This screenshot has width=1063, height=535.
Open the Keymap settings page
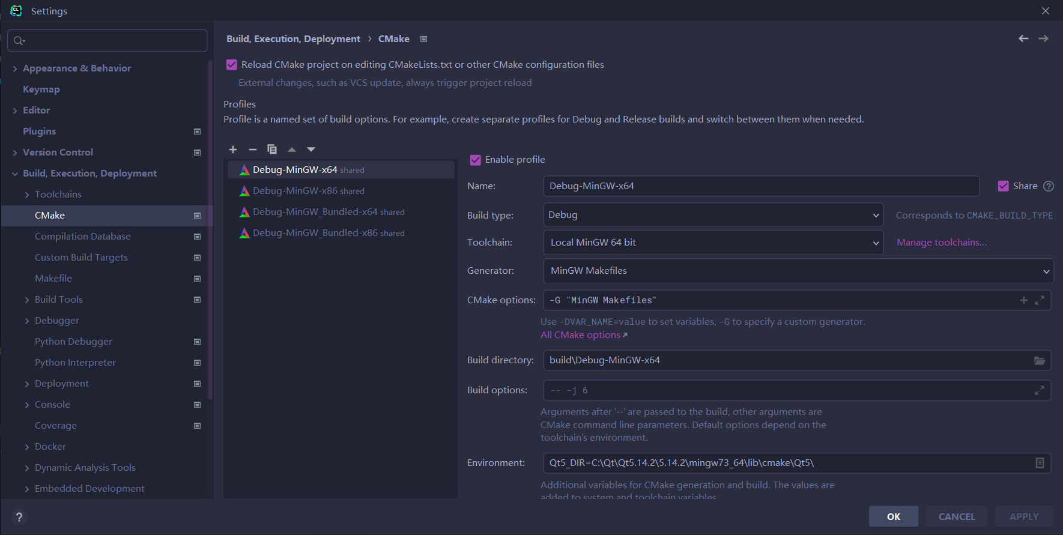coord(41,89)
